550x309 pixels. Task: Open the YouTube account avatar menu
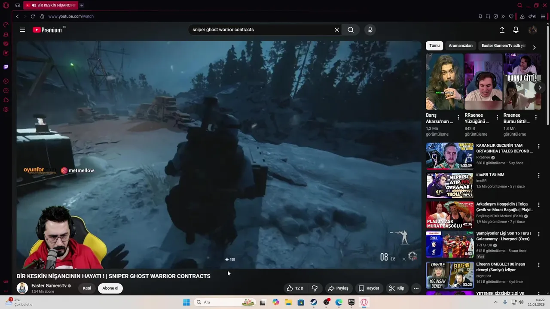click(533, 30)
